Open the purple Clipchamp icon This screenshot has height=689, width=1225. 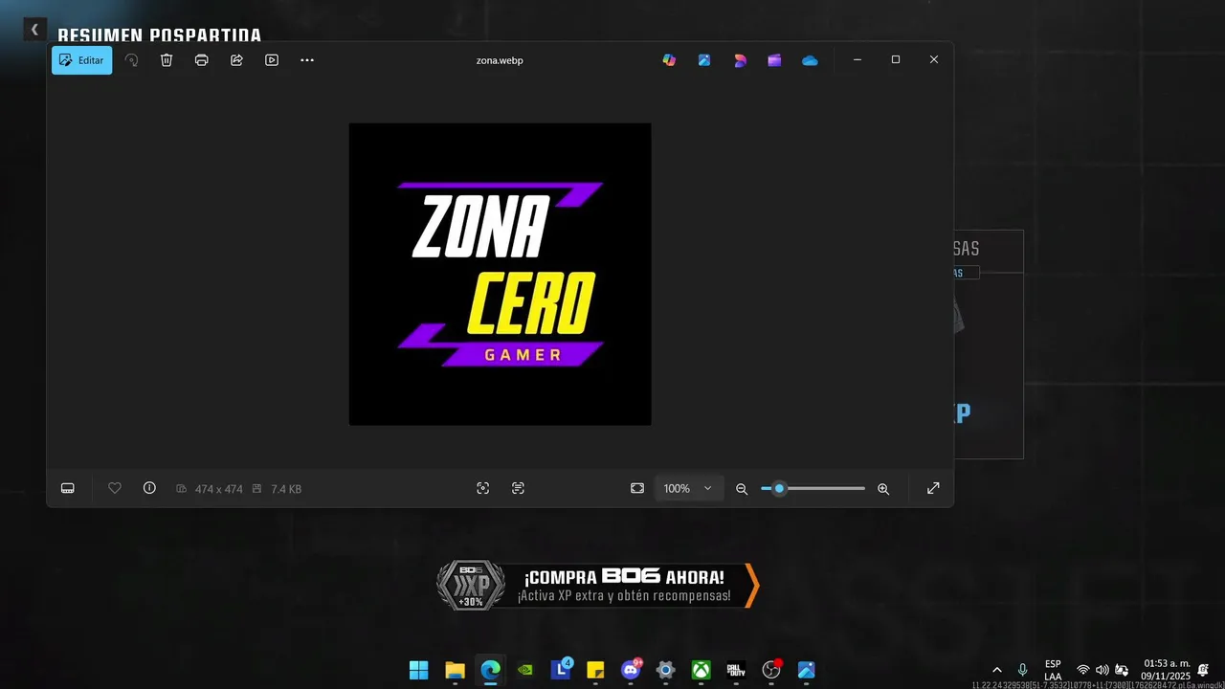(774, 60)
